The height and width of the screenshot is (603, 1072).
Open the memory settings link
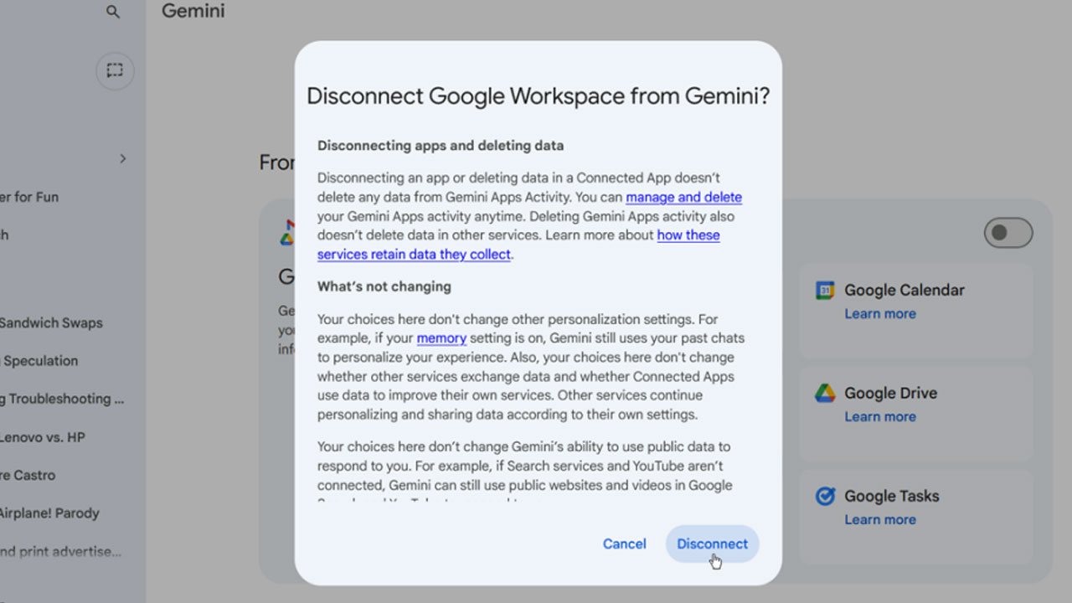(x=441, y=338)
